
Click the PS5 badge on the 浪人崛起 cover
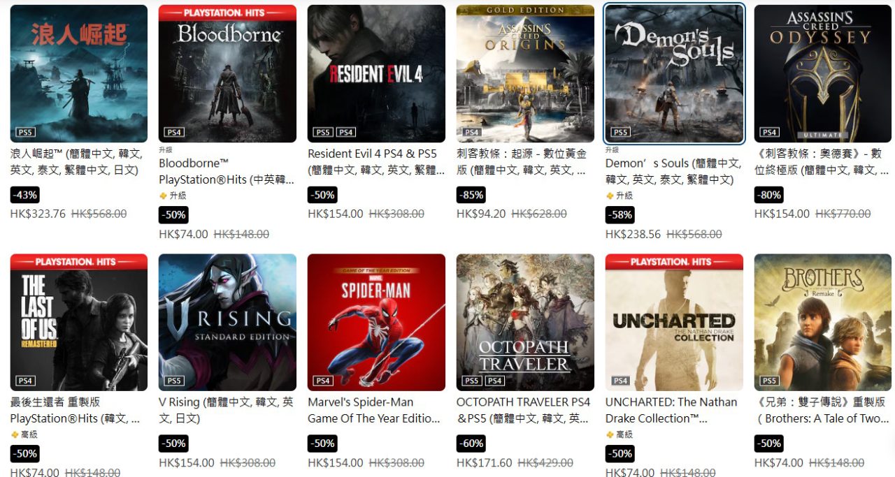[x=26, y=132]
